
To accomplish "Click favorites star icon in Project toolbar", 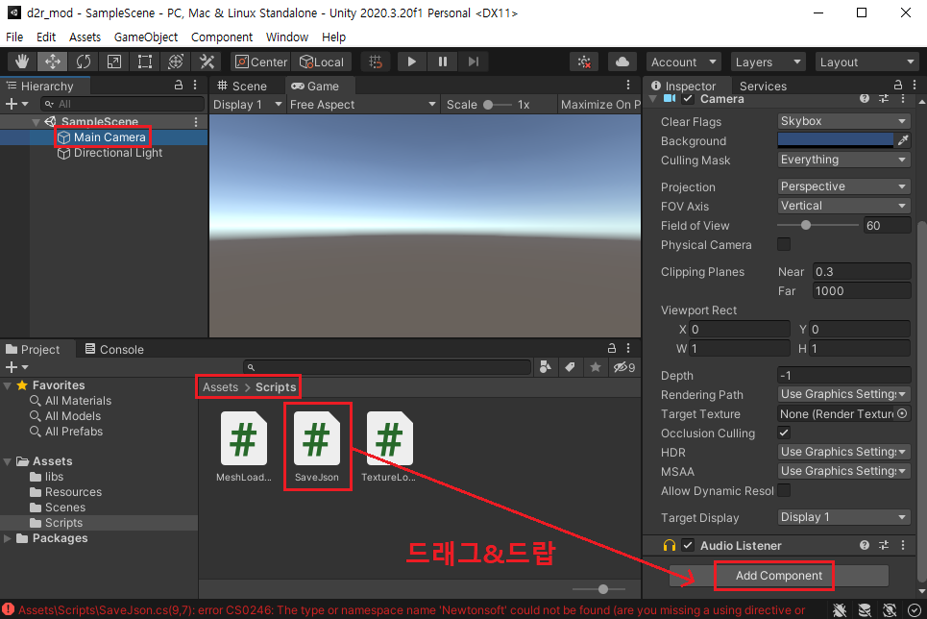I will (x=596, y=367).
